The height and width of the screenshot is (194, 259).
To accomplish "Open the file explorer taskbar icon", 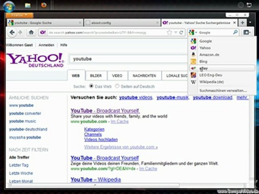I will coord(28,5).
